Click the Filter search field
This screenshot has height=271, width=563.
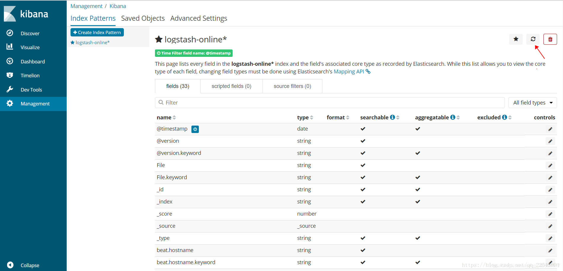(x=330, y=103)
